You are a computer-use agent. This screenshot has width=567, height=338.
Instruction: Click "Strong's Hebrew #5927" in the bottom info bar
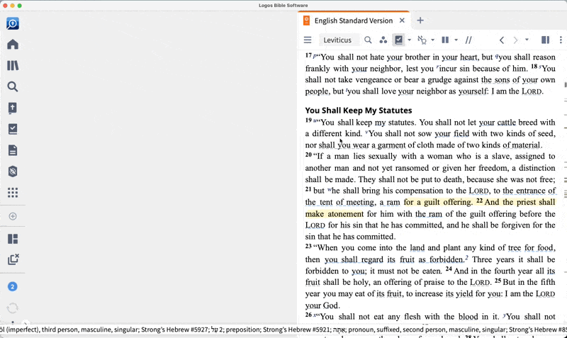coord(175,329)
